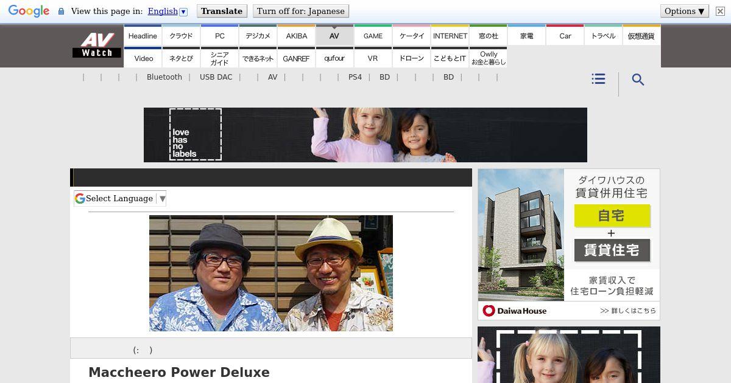
Task: Click the love has no labels banner
Action: (365, 135)
